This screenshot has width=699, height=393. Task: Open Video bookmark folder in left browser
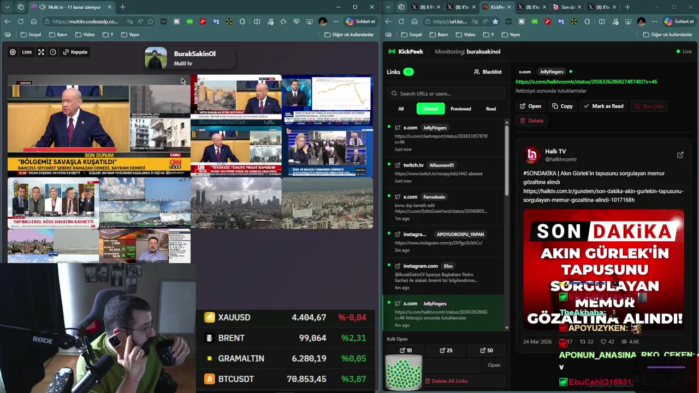(85, 34)
